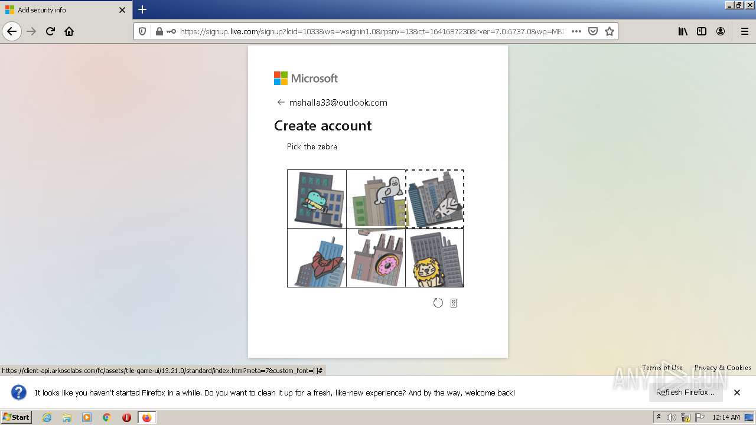756x425 pixels.
Task: Open a new tab with plus button
Action: coord(142,9)
